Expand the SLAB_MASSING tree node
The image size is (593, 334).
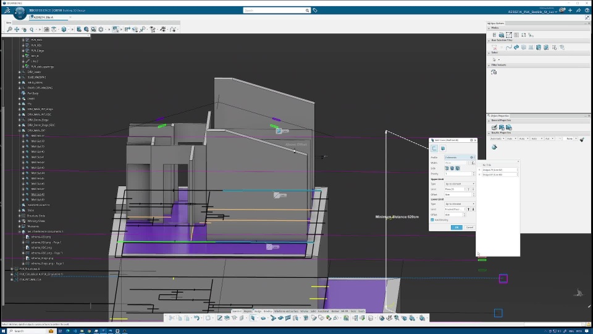[x=19, y=77]
